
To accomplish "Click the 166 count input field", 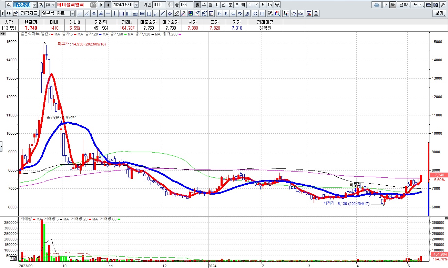I will pos(186,5).
